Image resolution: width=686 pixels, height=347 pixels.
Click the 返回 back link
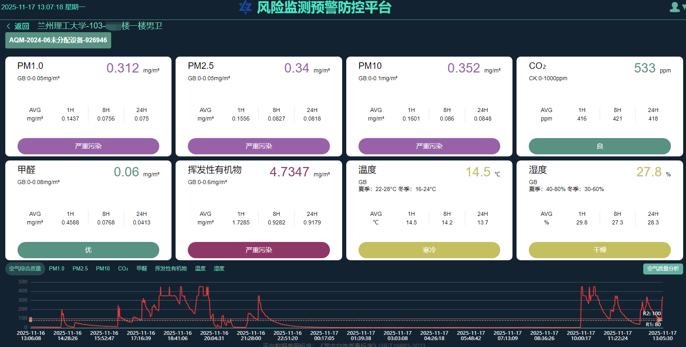click(22, 26)
